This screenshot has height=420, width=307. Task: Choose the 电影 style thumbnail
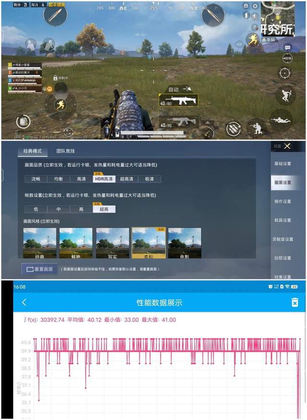click(185, 243)
